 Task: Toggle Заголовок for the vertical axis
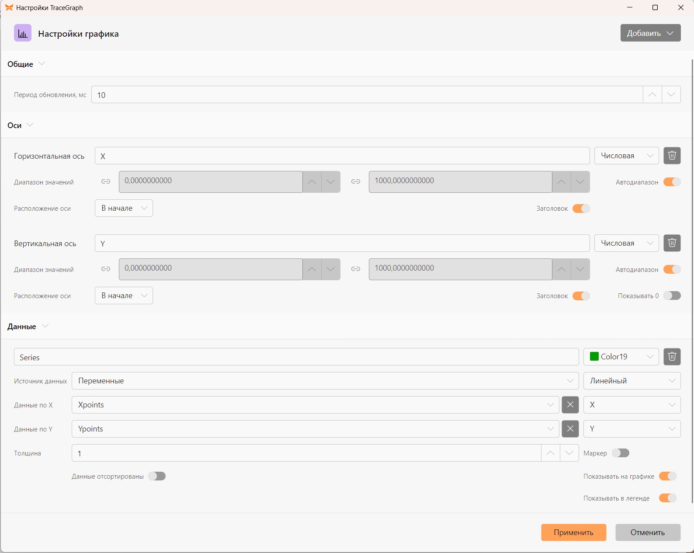coord(581,296)
